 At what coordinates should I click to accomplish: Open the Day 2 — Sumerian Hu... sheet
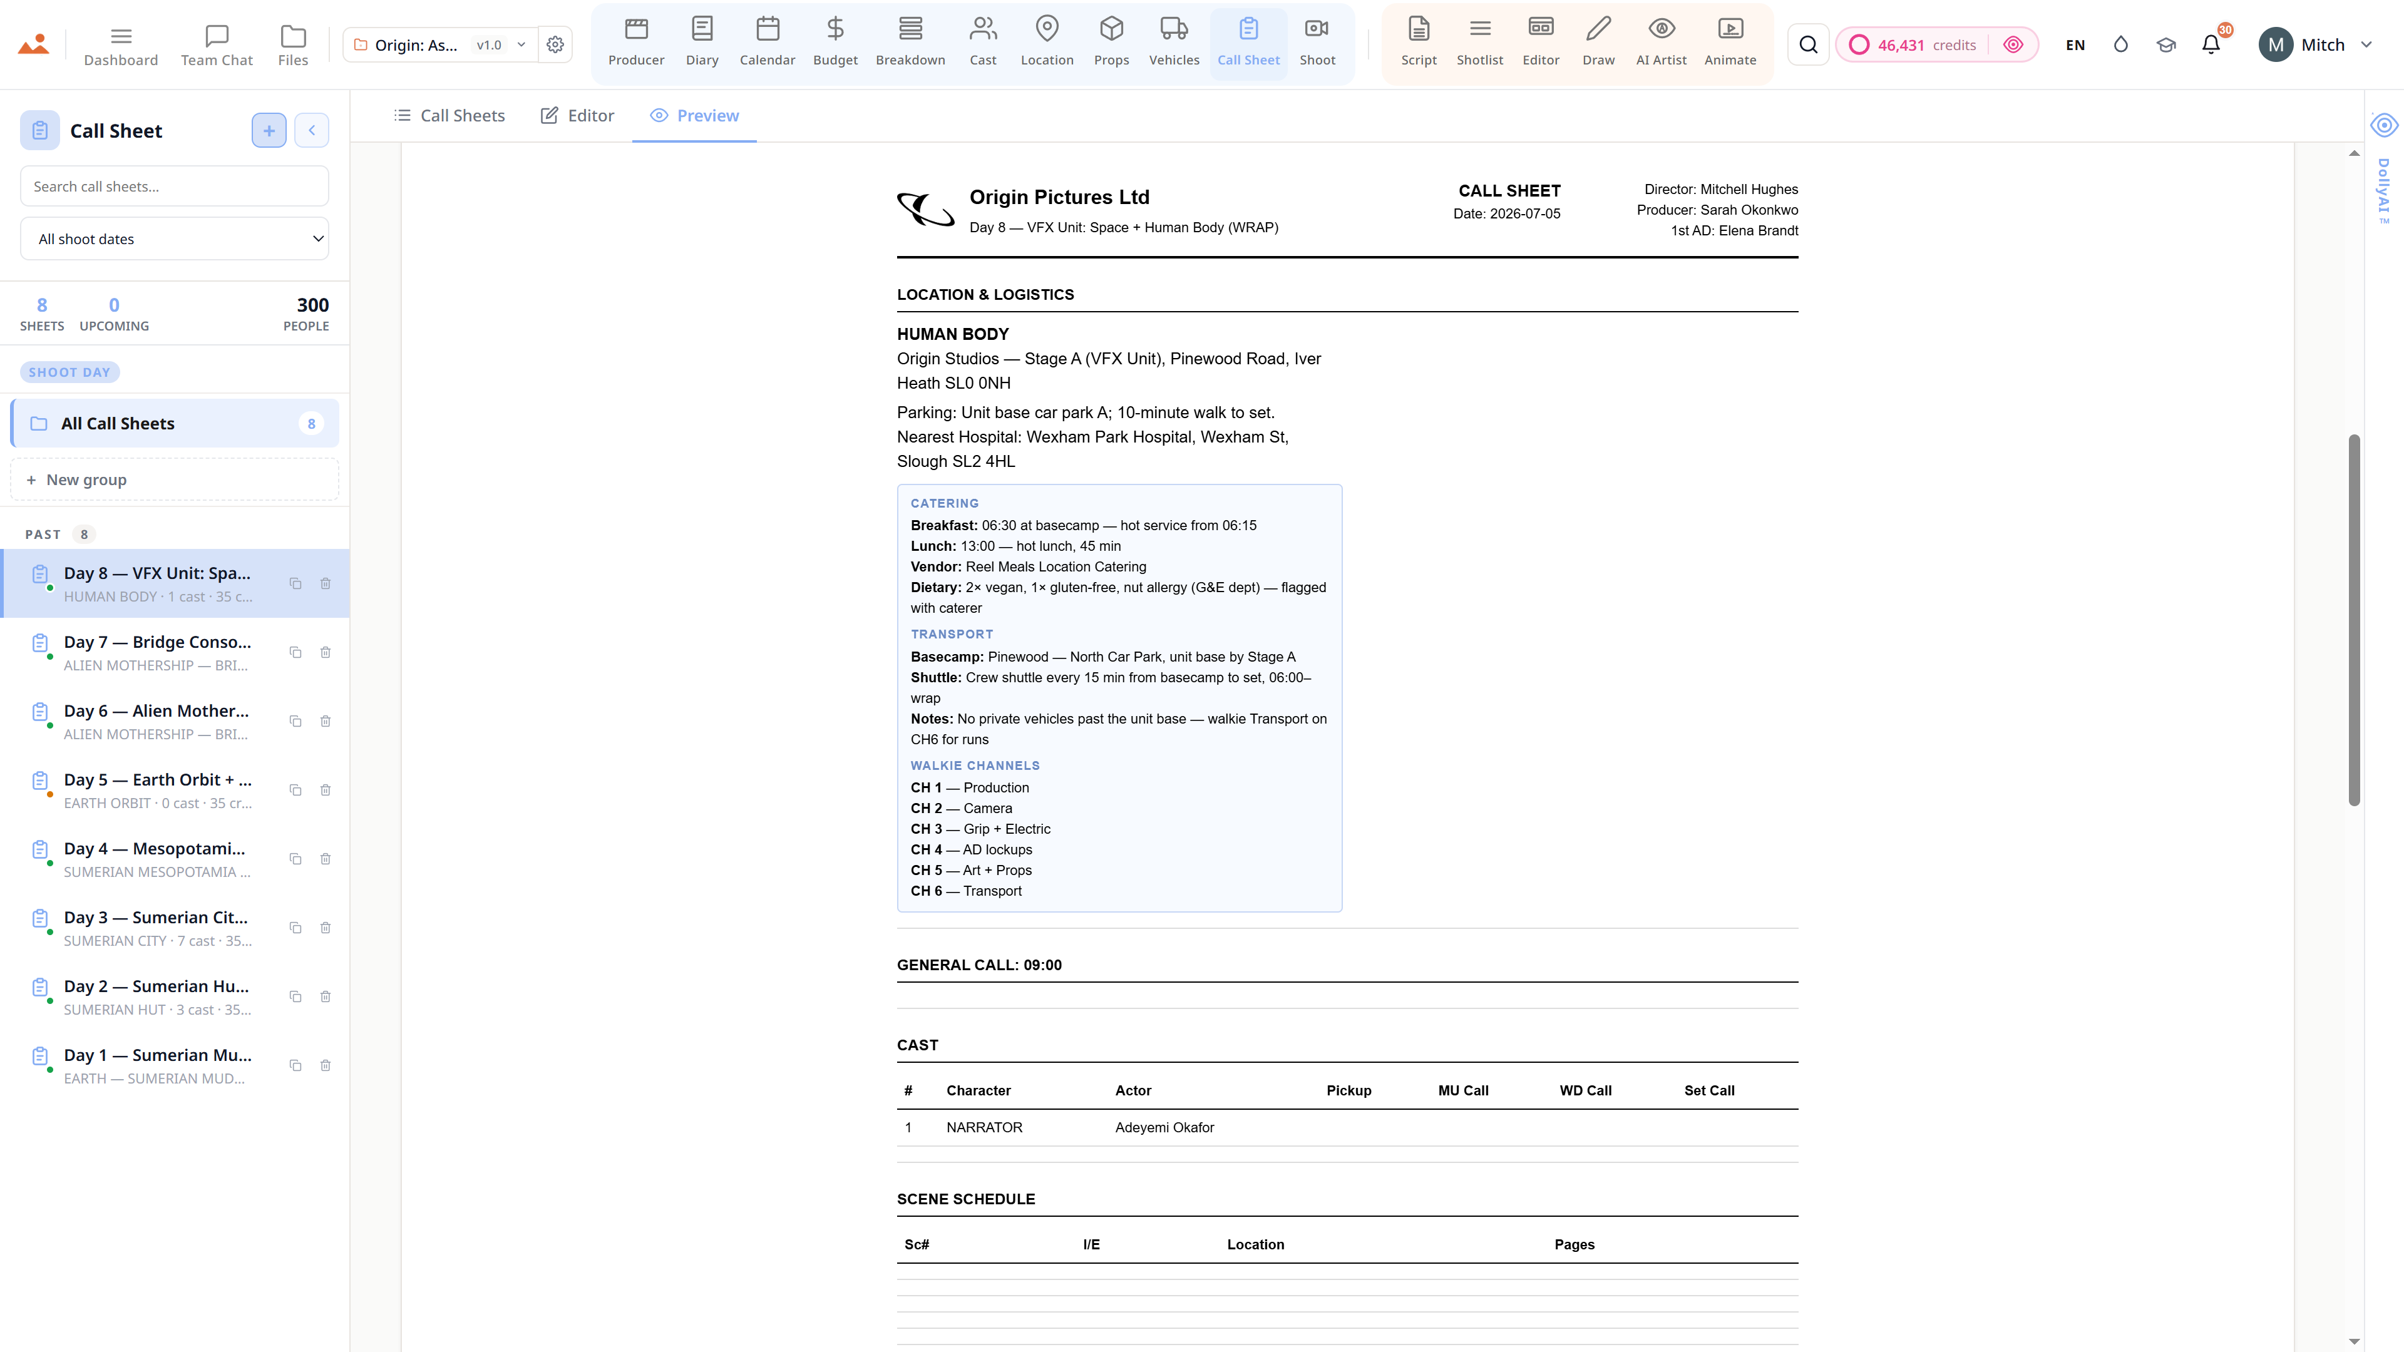click(175, 996)
